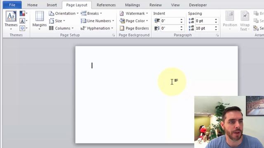Switch to the Mailings tab
Viewport: 264px width, 148px height.
(132, 5)
